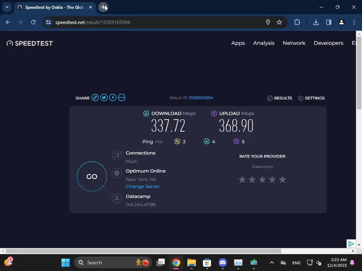362x271 pixels.
Task: Click the AdChoices icon
Action: tap(351, 243)
